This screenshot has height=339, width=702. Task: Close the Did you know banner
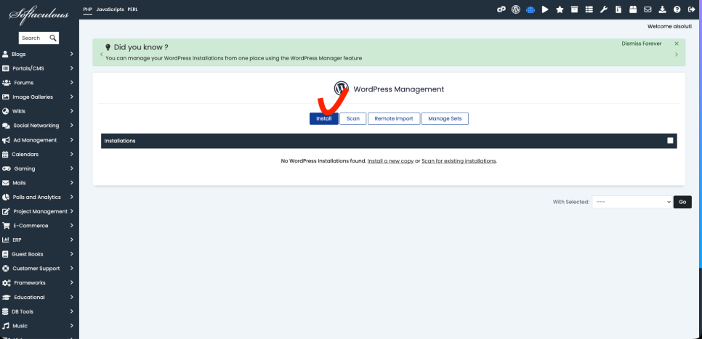point(677,44)
